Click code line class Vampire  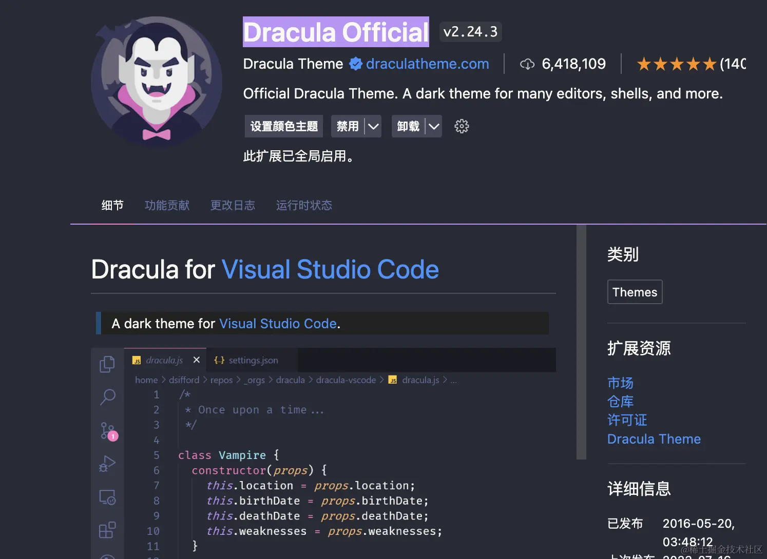[228, 455]
